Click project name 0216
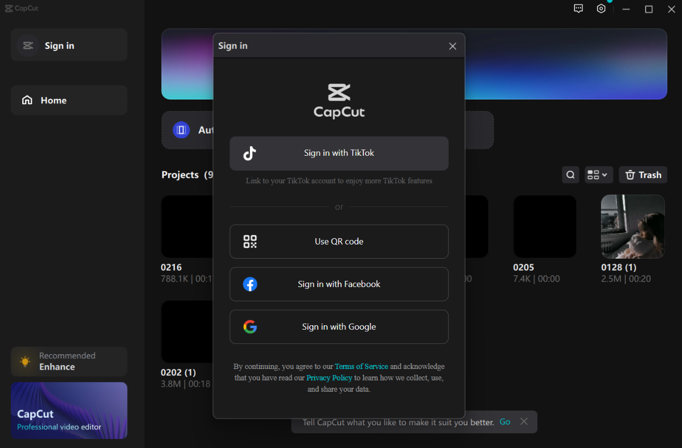Screen dimensions: 682x448 171,267
